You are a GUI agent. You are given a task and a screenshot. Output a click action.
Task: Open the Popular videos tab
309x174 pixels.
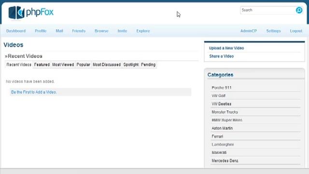(x=84, y=65)
